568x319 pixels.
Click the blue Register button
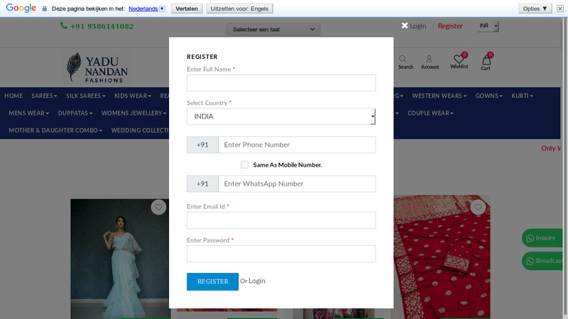point(212,281)
